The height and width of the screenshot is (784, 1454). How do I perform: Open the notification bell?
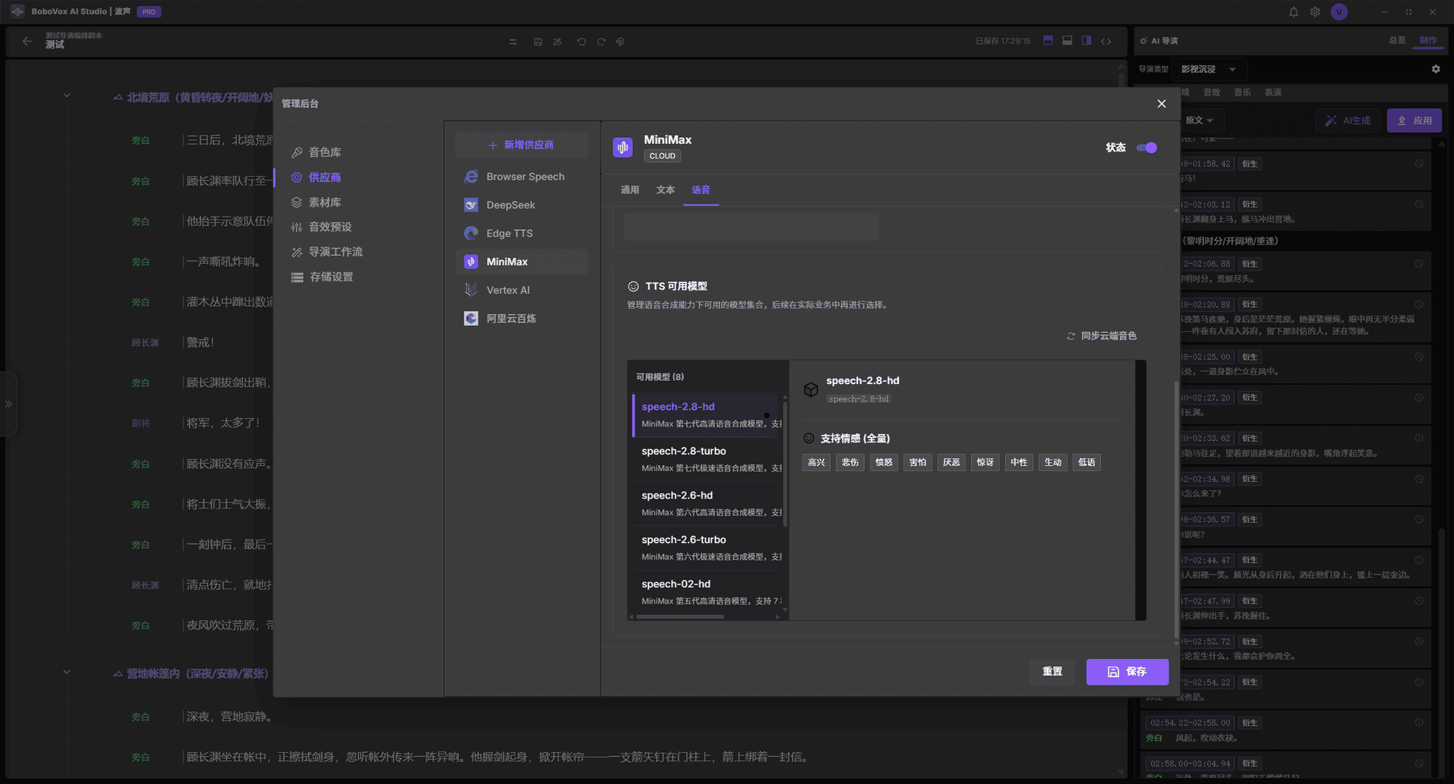point(1293,11)
